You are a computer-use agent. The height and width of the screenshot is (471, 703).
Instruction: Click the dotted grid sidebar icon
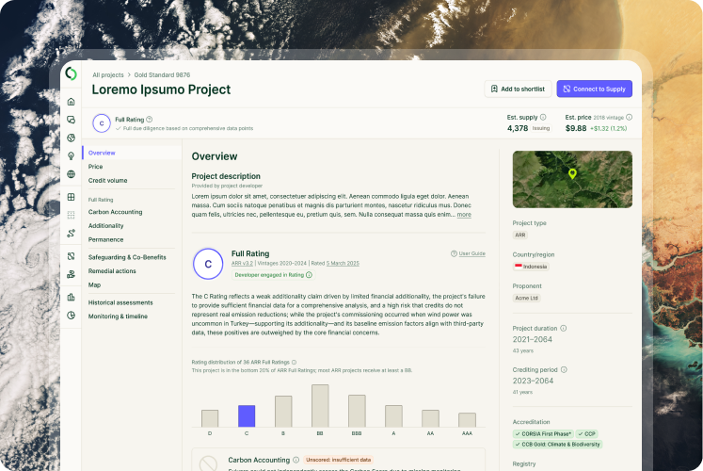pyautogui.click(x=71, y=216)
